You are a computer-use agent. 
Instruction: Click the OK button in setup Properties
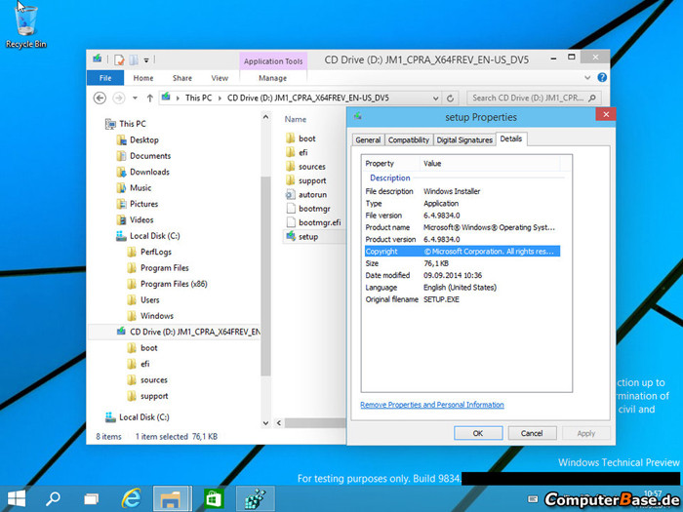pyautogui.click(x=478, y=433)
